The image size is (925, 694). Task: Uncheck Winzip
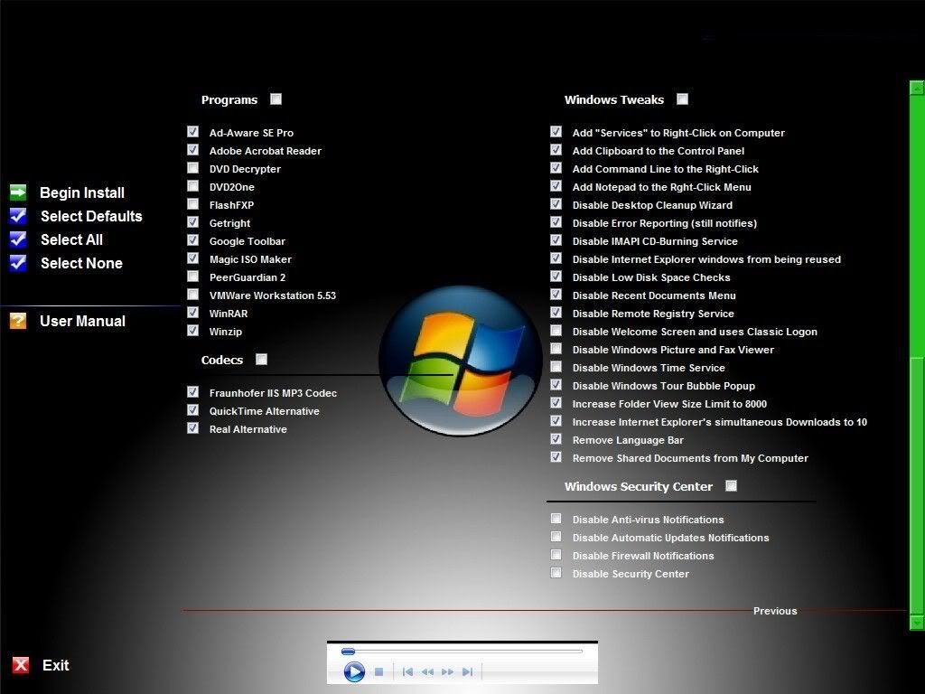[x=193, y=331]
